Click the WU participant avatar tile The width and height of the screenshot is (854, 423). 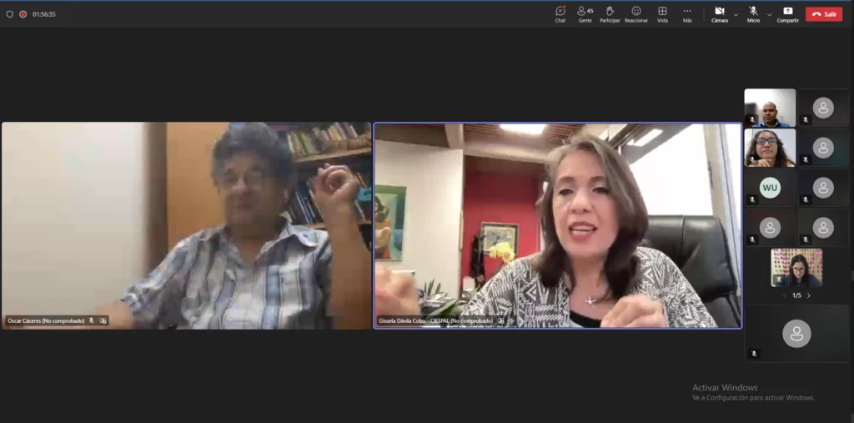click(x=770, y=188)
